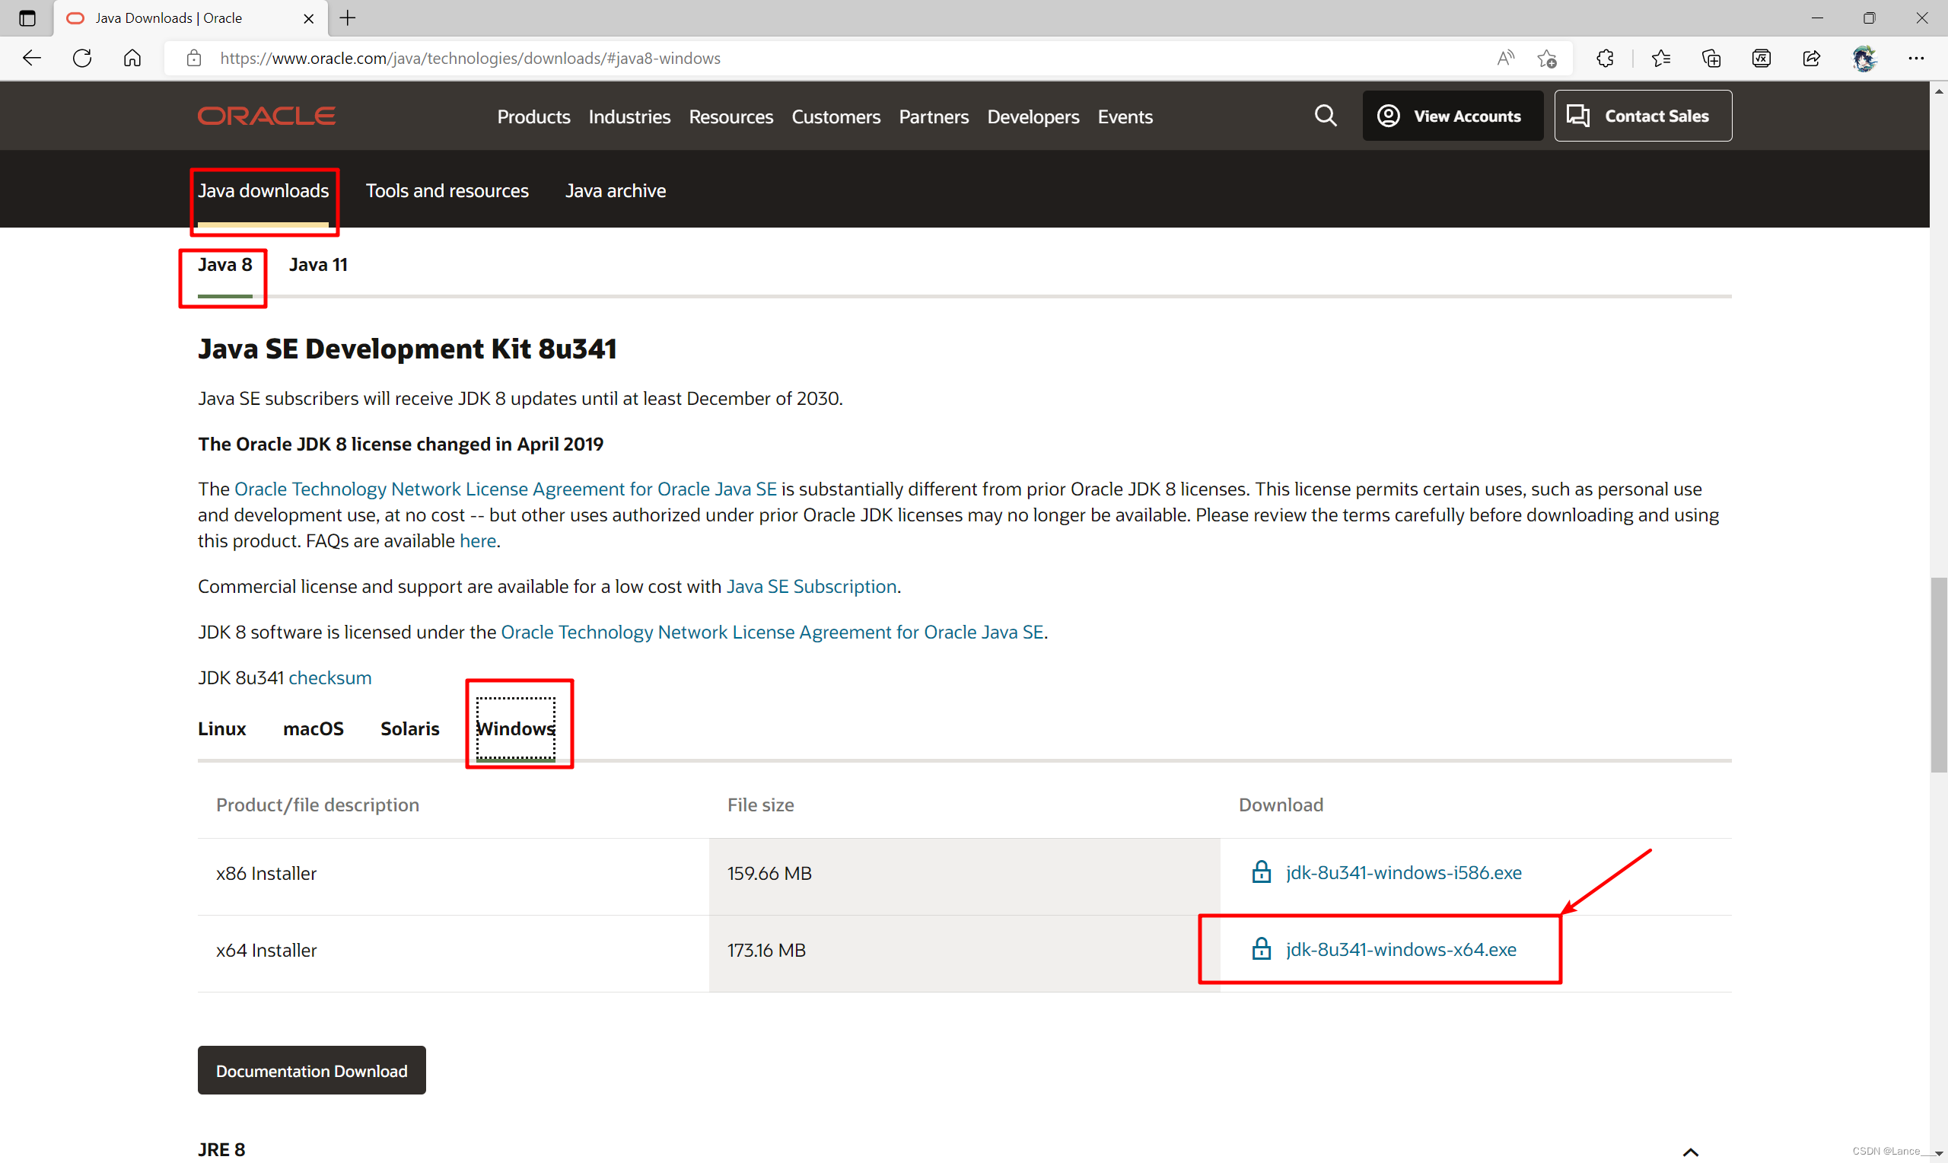View site information lock icon
The image size is (1948, 1163).
(x=193, y=58)
